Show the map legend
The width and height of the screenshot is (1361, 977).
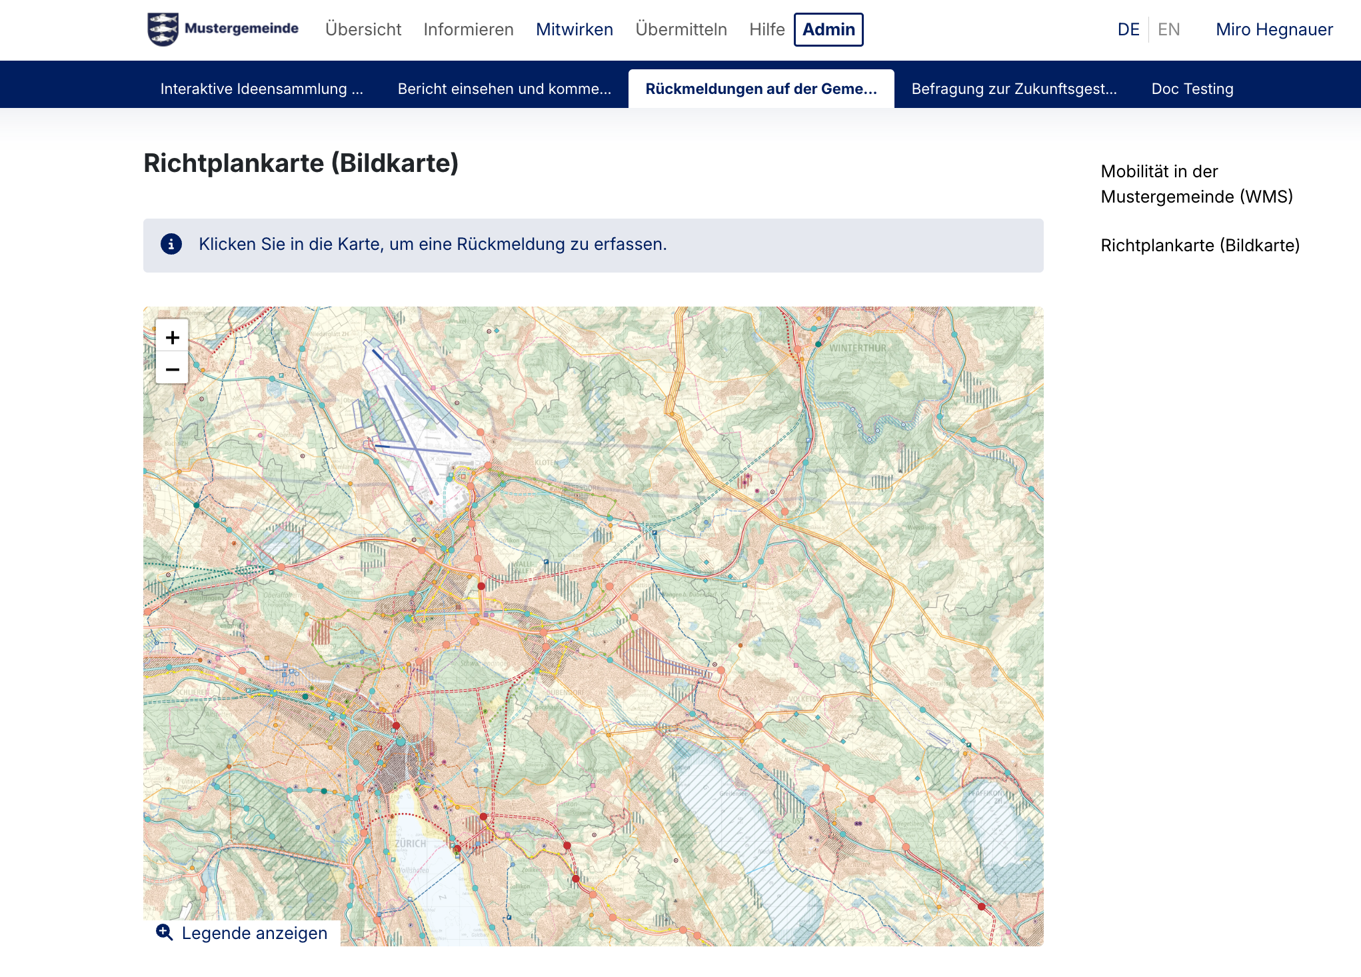click(254, 933)
